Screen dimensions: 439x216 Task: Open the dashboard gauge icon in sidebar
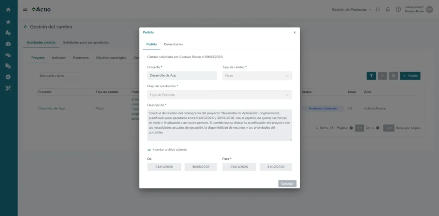click(x=8, y=44)
